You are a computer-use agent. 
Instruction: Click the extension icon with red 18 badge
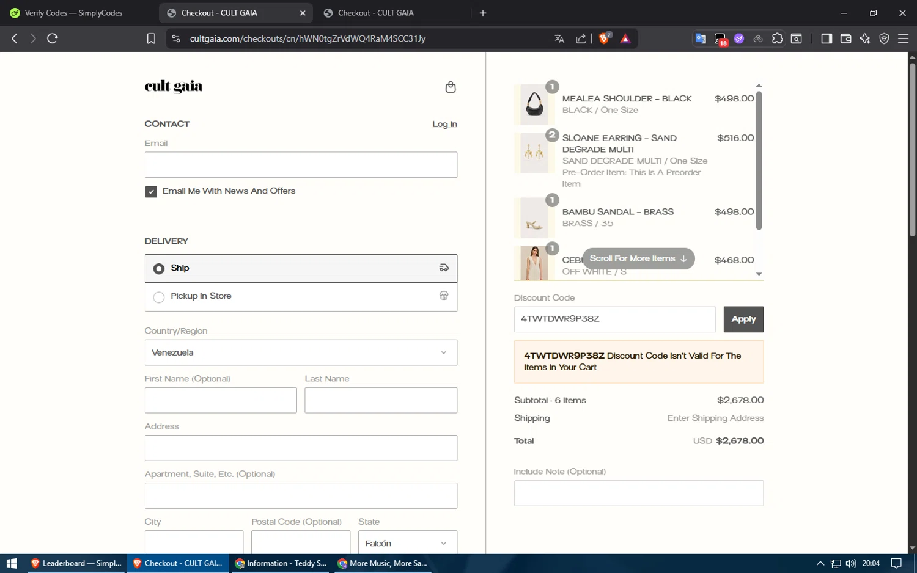coord(721,39)
